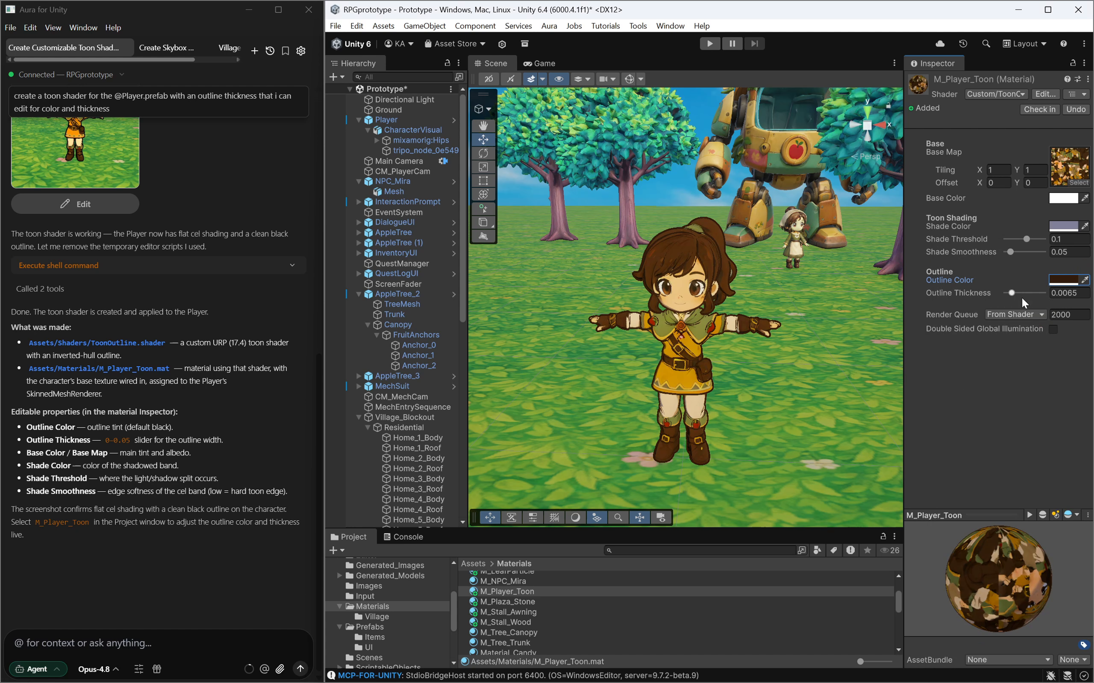
Task: Toggle scene visibility eye in Scene toolbar
Action: click(559, 79)
